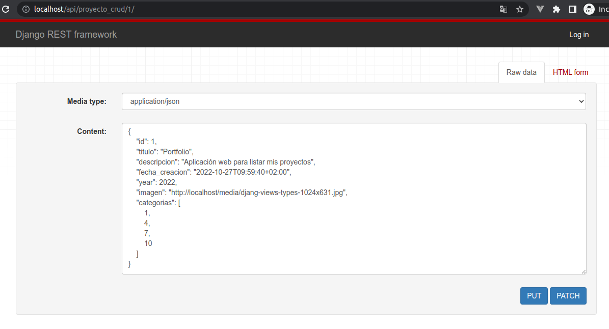Toggle the browser side panel icon
The height and width of the screenshot is (329, 609).
coord(572,9)
